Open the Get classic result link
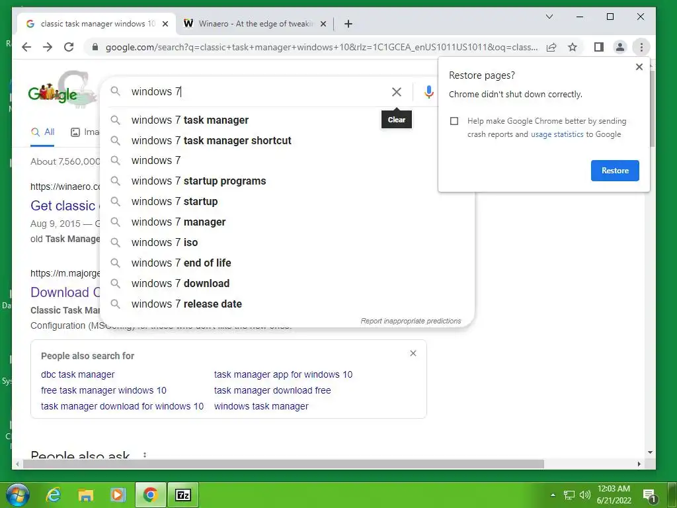Screen dimensions: 677x508 64,206
